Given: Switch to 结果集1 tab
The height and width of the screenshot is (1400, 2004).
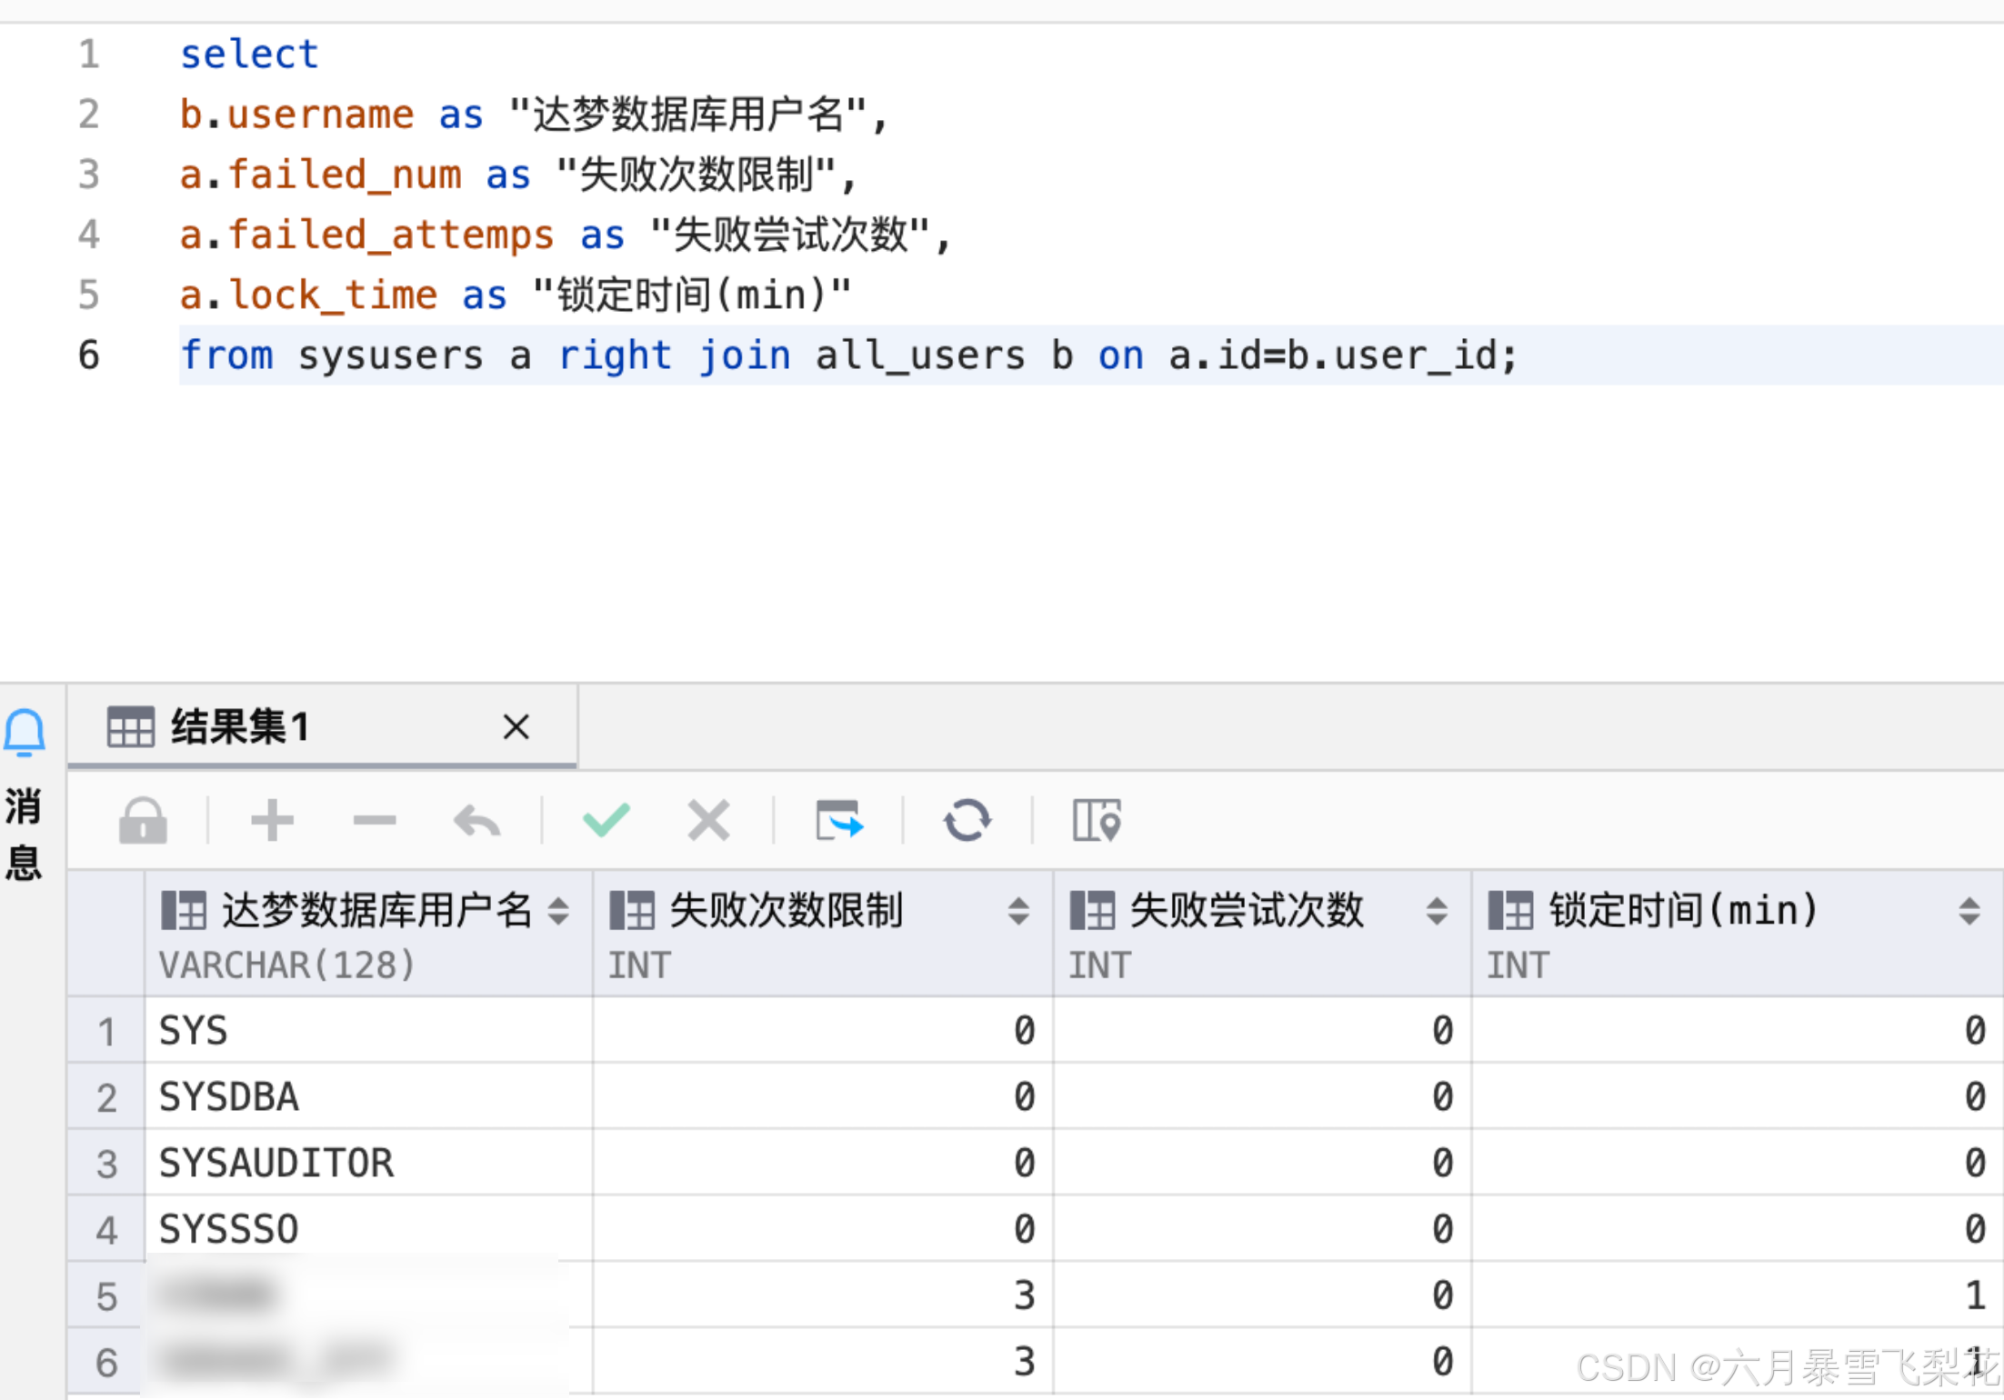Looking at the screenshot, I should pos(241,727).
